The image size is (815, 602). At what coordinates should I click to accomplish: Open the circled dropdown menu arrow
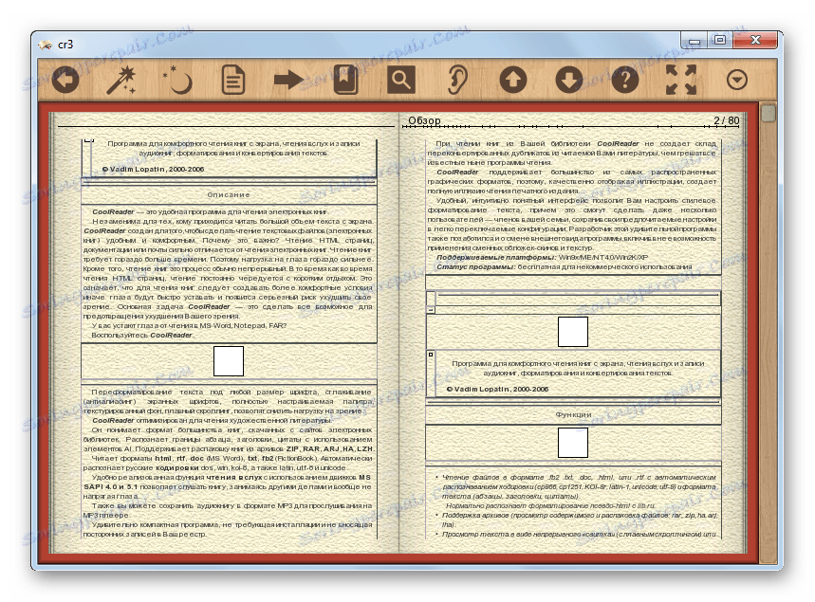736,80
